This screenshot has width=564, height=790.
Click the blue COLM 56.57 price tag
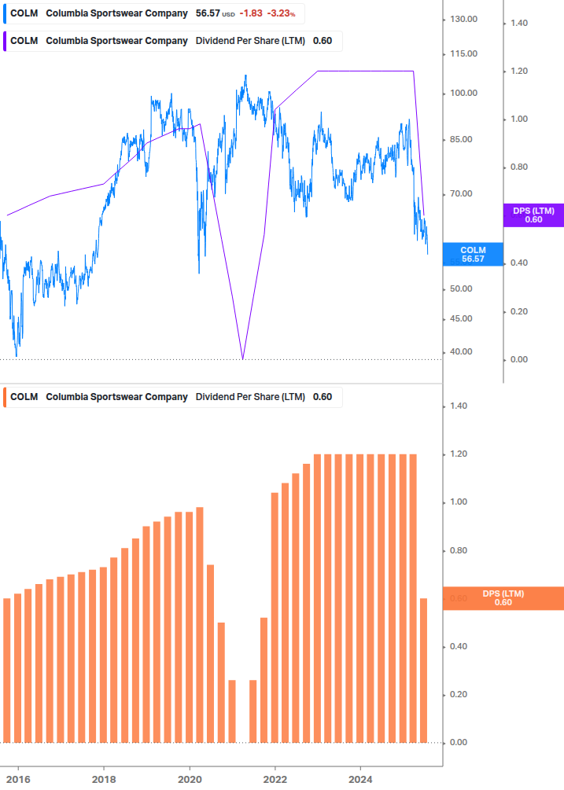click(473, 255)
